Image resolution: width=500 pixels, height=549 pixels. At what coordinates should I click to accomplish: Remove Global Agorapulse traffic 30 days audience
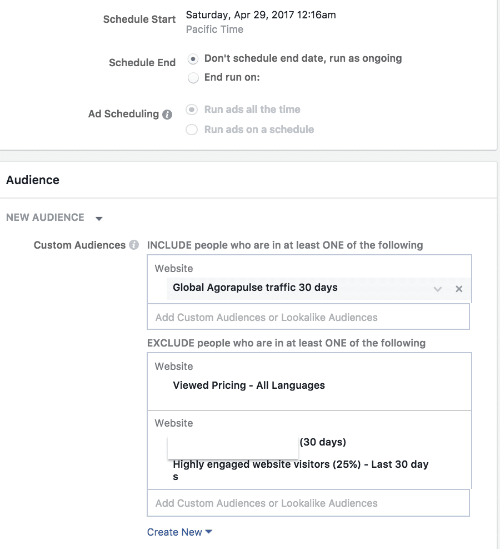coord(459,289)
